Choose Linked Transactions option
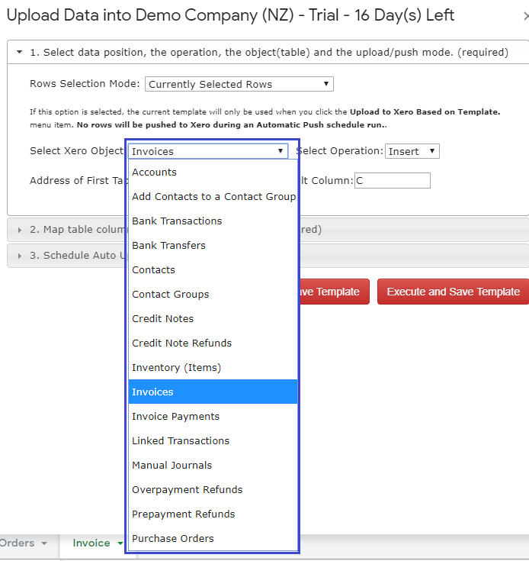 point(213,441)
